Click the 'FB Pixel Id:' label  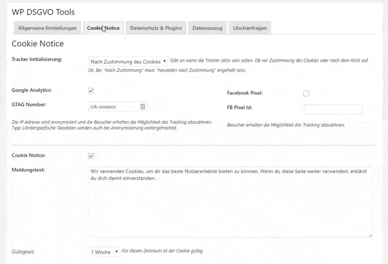click(x=239, y=107)
